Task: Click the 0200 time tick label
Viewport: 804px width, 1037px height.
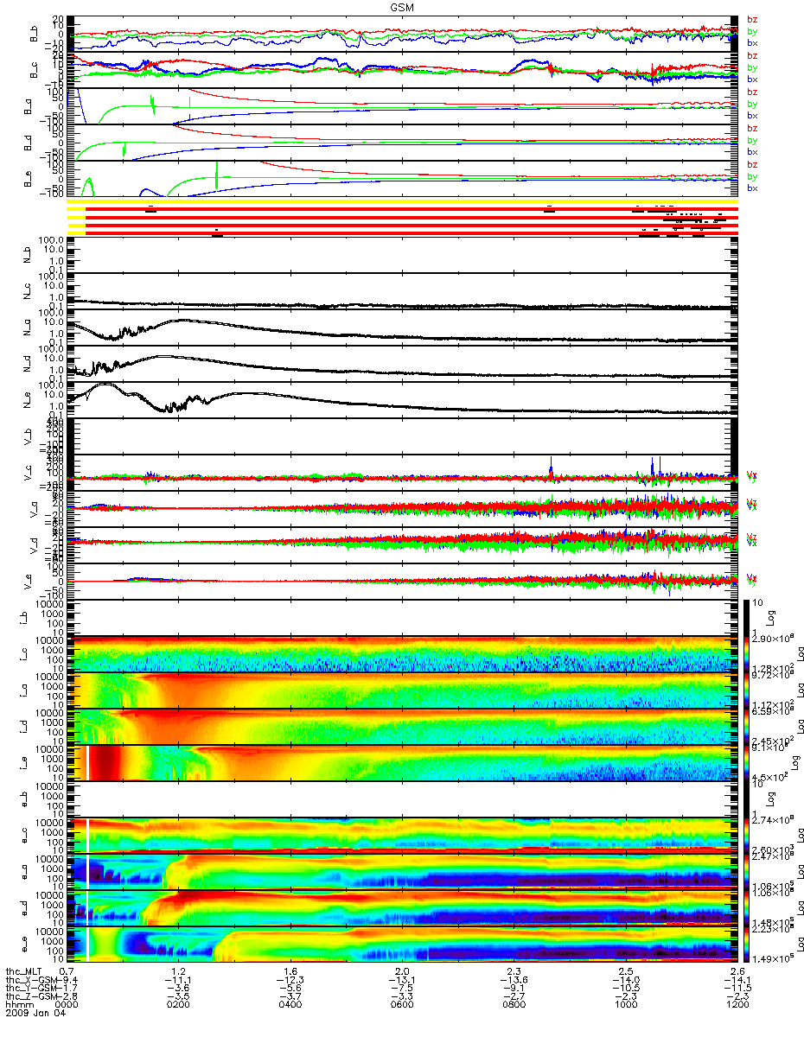Action: pyautogui.click(x=177, y=1006)
